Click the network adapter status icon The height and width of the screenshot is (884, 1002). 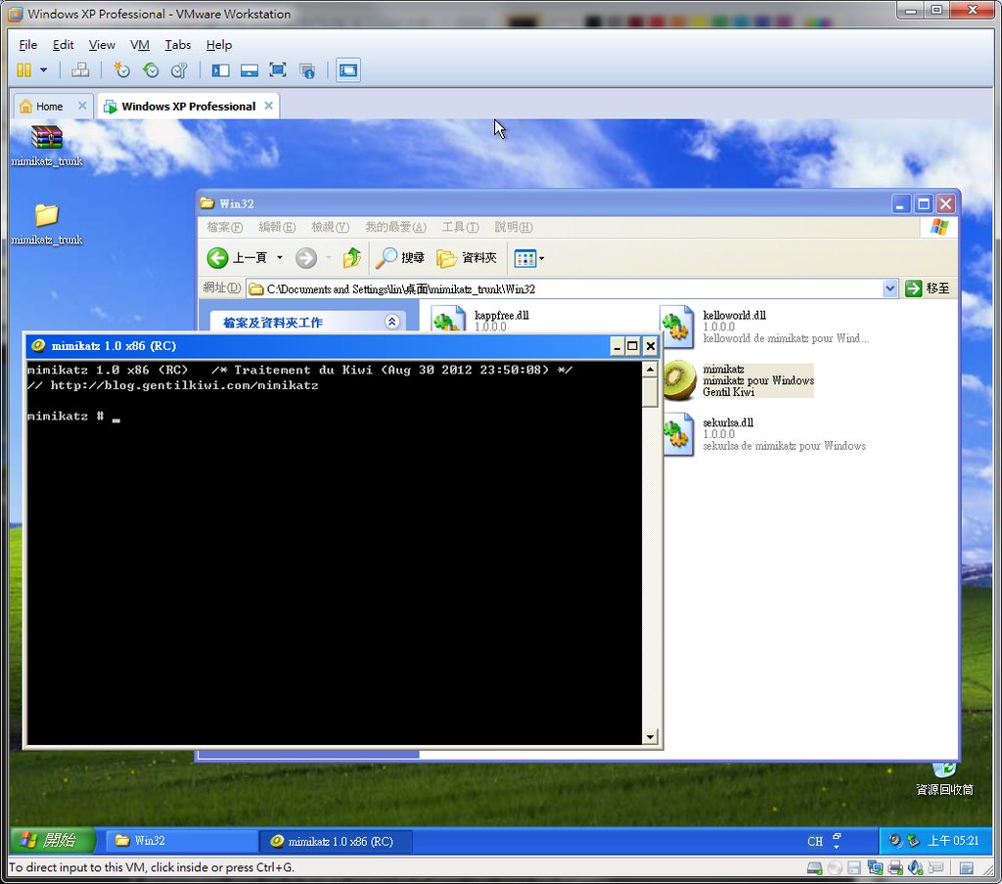pyautogui.click(x=875, y=867)
